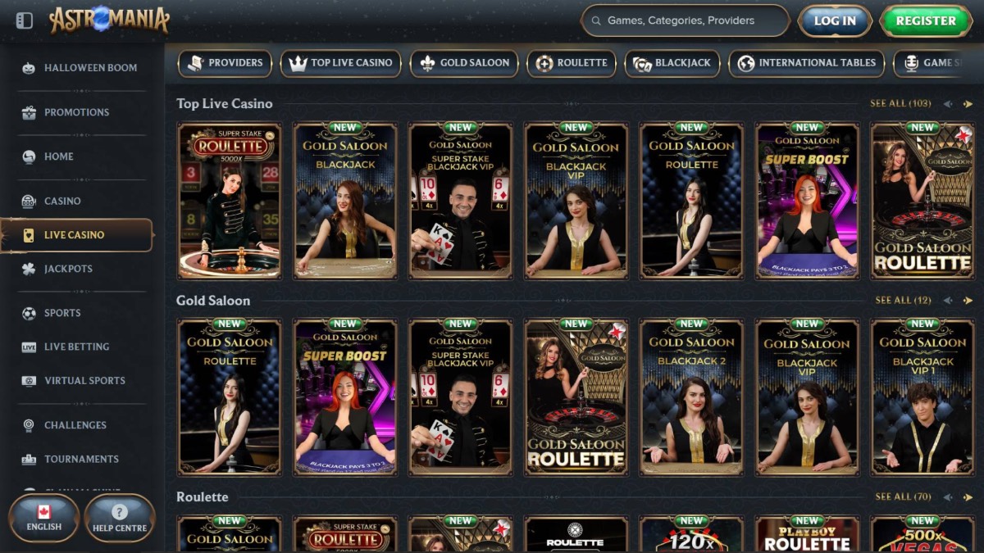Open Tournaments podium icon
The image size is (984, 553).
[29, 460]
